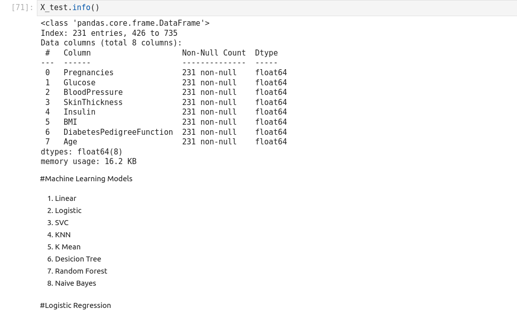517x314 pixels.
Task: Click the 'Naive Bayes' list item
Action: pyautogui.click(x=75, y=283)
